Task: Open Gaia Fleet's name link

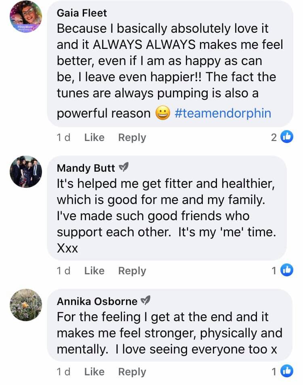Action: tap(82, 13)
